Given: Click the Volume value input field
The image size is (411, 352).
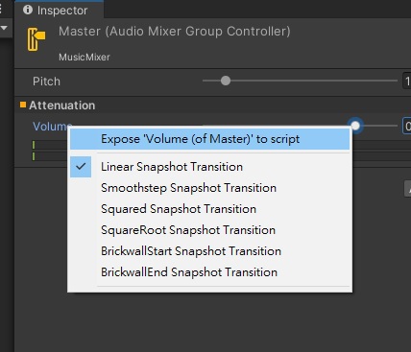Looking at the screenshot, I should (x=407, y=126).
